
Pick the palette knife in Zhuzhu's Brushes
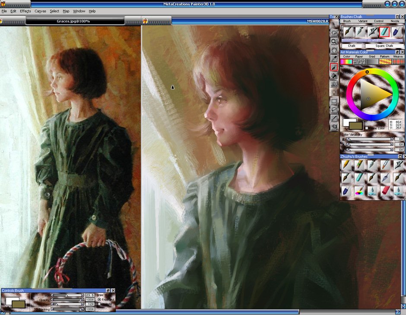tap(385, 178)
